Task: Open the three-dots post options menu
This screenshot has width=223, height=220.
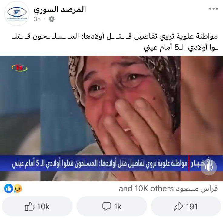Action: click(x=214, y=9)
